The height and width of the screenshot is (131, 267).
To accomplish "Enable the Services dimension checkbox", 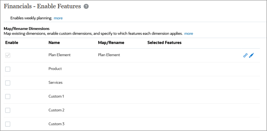I will (8, 83).
